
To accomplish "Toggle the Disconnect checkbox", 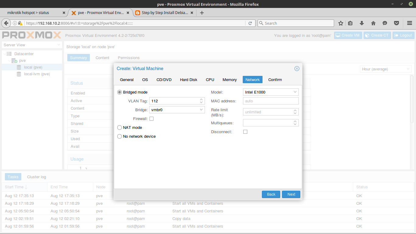I will coord(245,132).
